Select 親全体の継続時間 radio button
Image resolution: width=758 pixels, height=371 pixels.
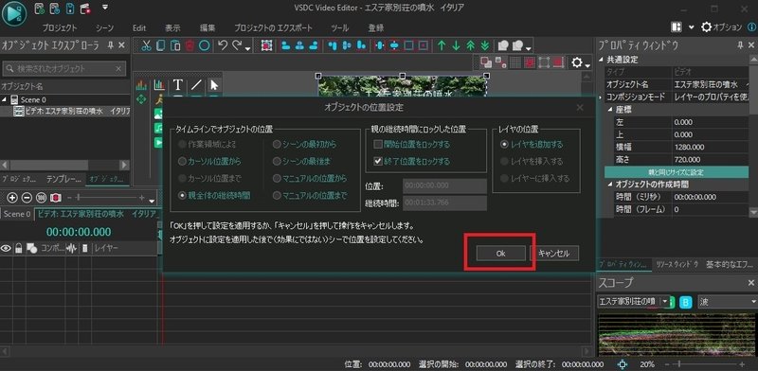point(182,196)
